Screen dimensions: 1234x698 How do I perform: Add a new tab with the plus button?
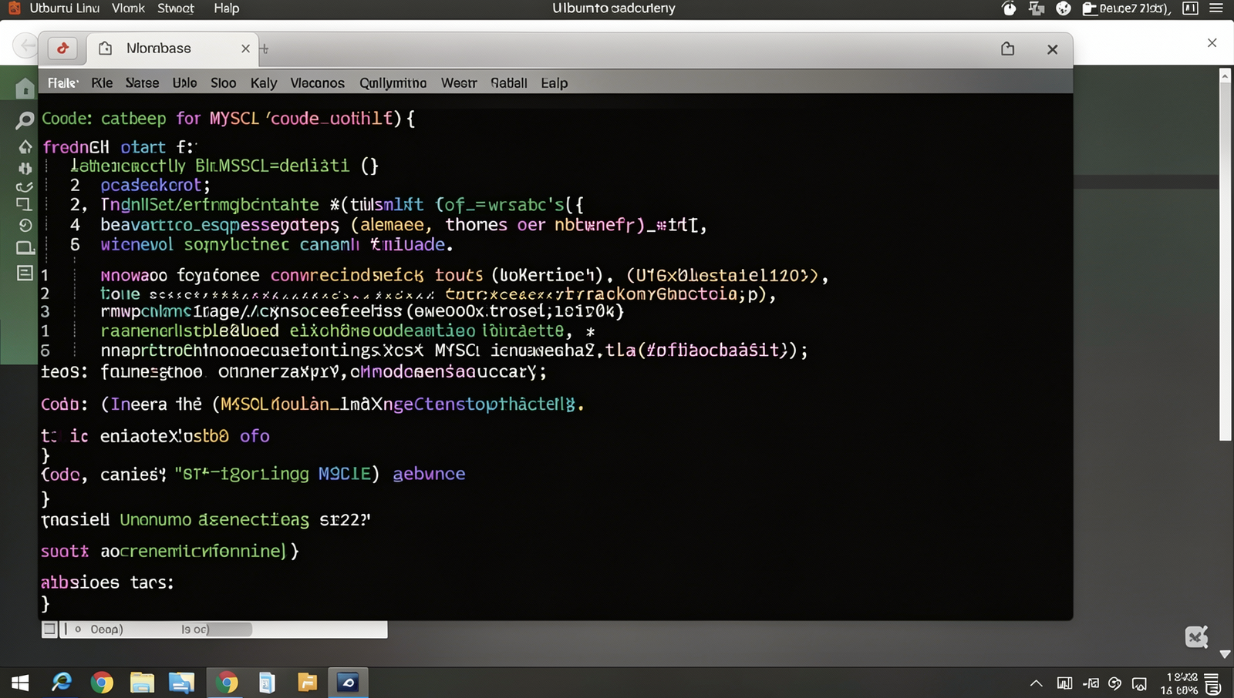coord(264,49)
